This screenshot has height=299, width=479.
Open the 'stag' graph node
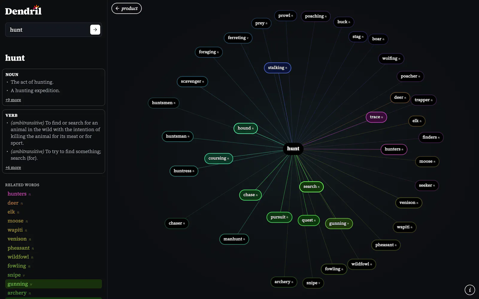358,36
